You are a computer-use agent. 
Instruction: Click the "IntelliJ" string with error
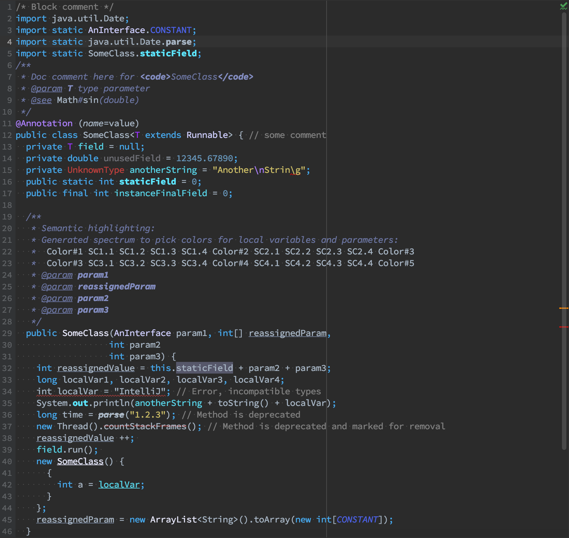[140, 392]
